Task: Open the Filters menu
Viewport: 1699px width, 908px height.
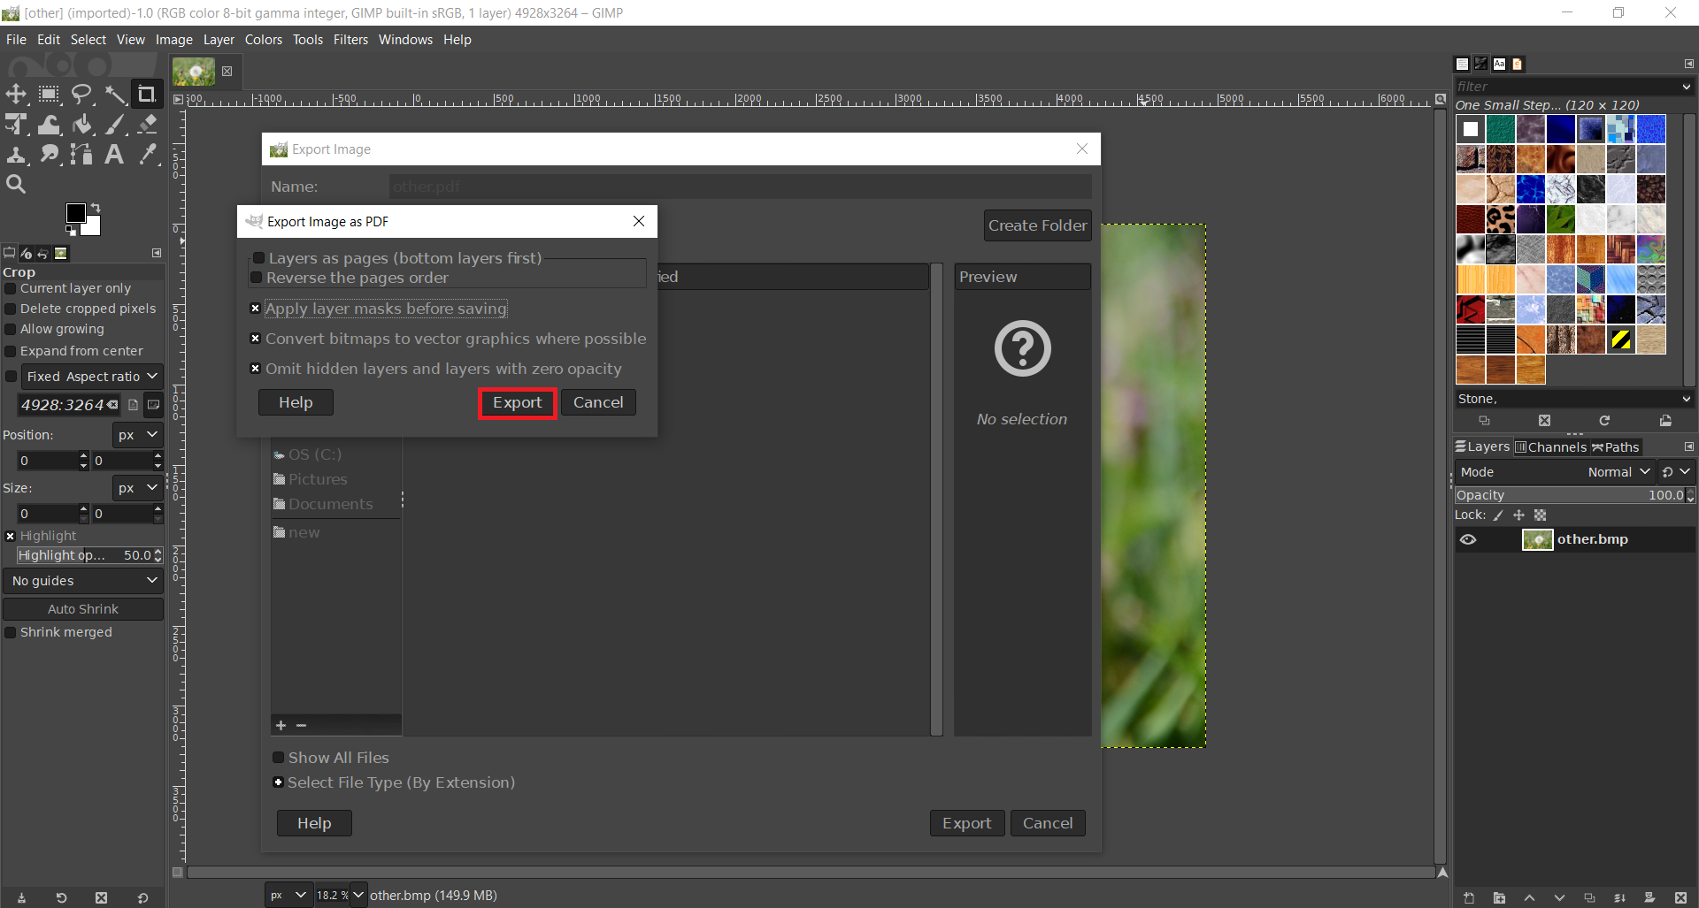Action: click(x=350, y=40)
